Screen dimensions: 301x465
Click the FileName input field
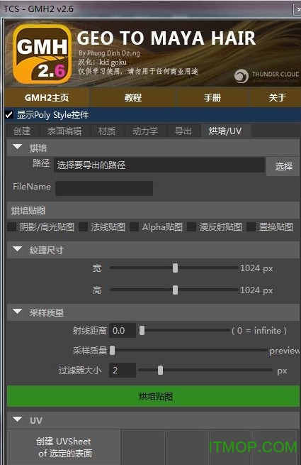click(104, 188)
